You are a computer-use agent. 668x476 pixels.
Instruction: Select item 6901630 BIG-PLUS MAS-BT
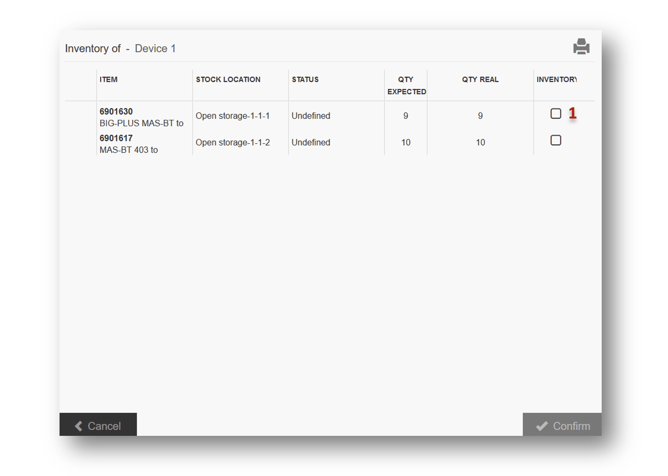pyautogui.click(x=141, y=117)
